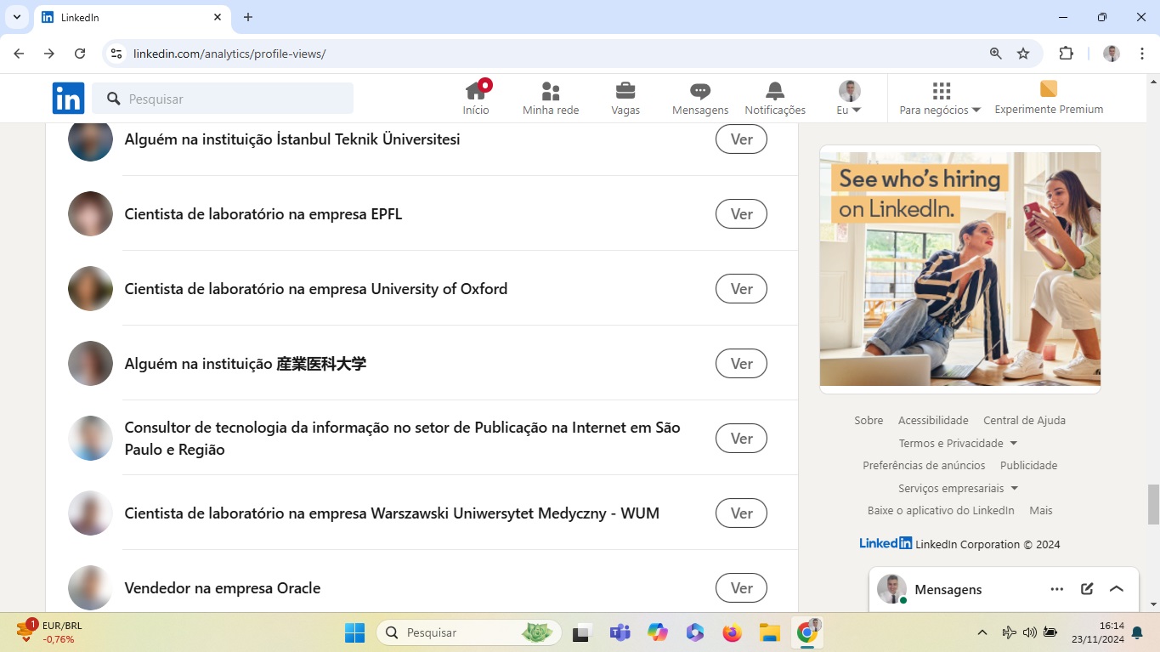Click Windows taskbar Pesquisar search box
This screenshot has width=1160, height=652.
tap(469, 632)
